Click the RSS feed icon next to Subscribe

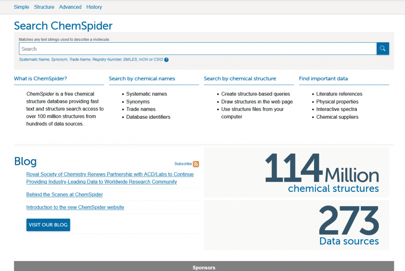click(196, 164)
